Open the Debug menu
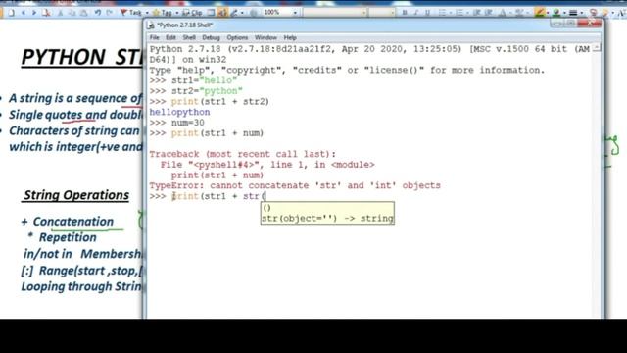The height and width of the screenshot is (353, 627). [212, 37]
